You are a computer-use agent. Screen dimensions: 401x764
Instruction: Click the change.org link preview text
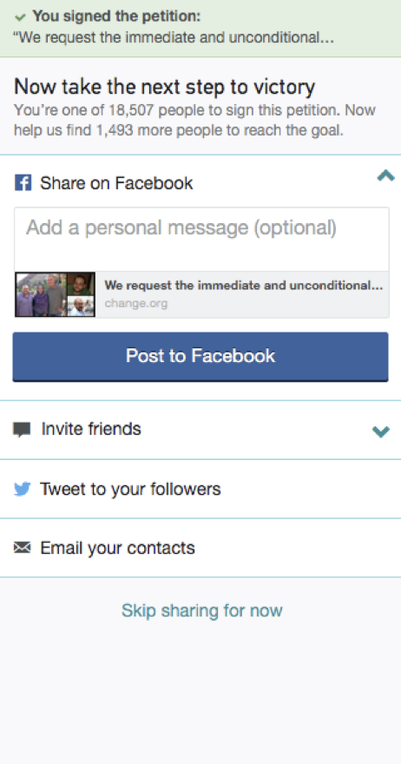pos(136,304)
